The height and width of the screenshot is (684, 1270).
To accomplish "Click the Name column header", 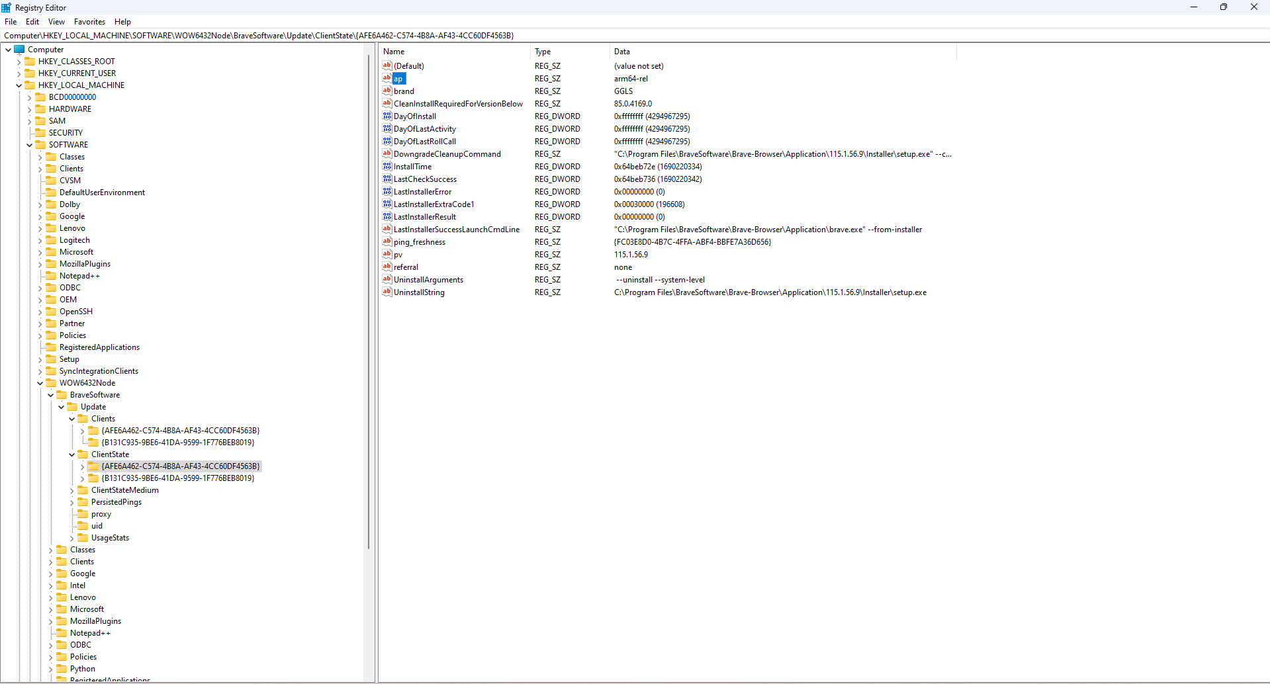I will (455, 52).
